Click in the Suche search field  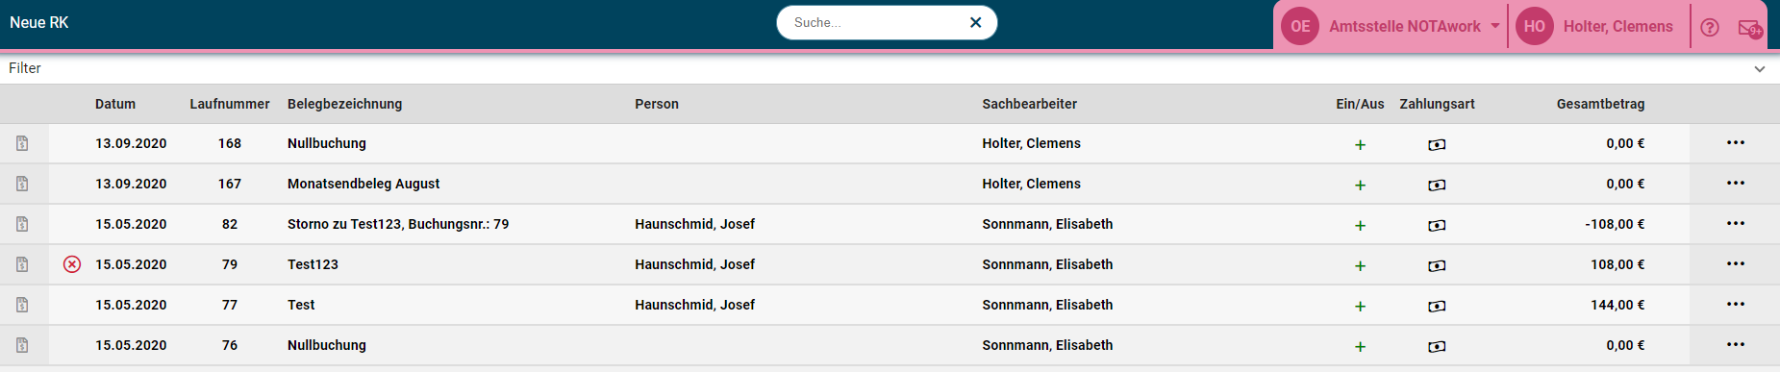click(x=875, y=22)
